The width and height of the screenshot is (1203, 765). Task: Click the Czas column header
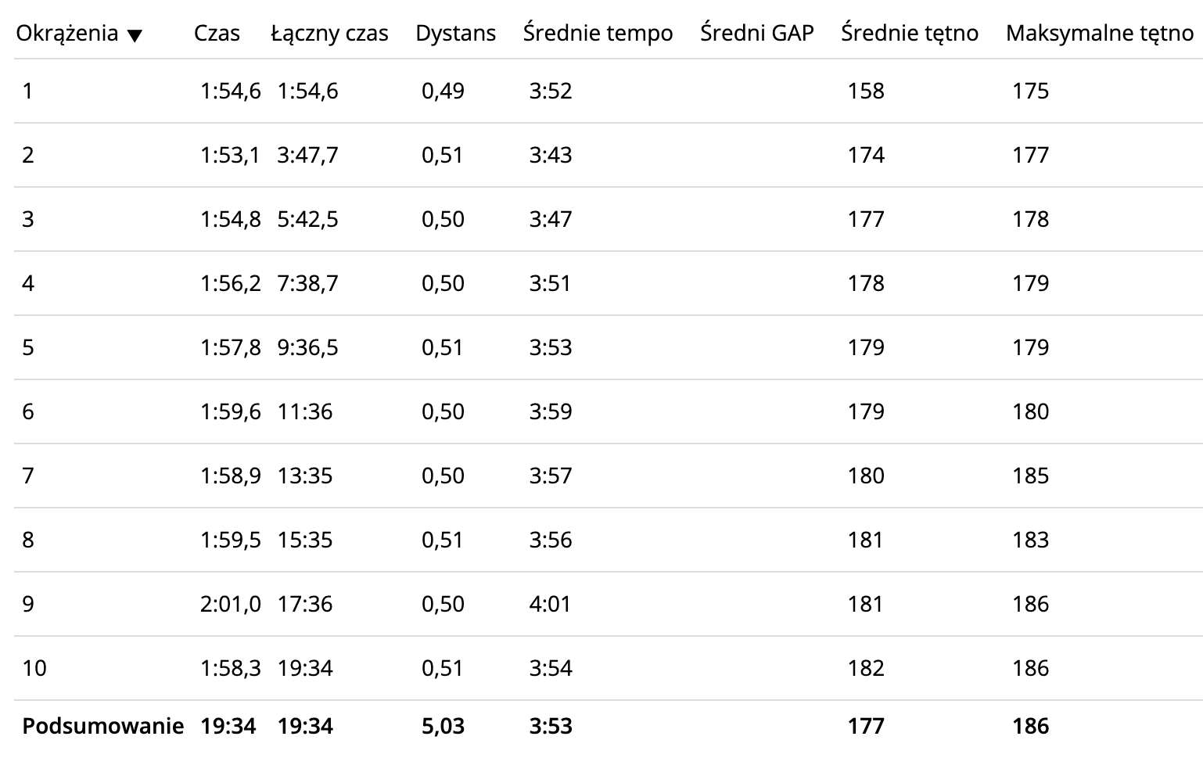coord(217,34)
